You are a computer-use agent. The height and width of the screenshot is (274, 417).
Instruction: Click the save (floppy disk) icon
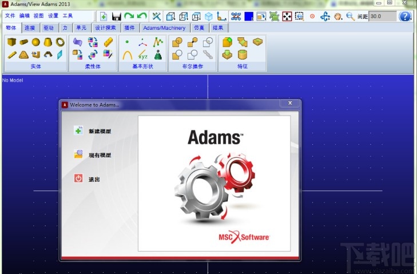116,17
